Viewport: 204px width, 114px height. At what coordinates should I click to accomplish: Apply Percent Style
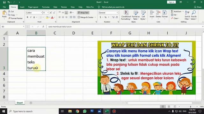(106, 17)
